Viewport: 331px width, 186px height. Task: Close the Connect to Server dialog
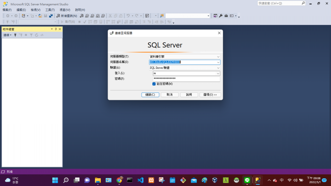point(219,33)
